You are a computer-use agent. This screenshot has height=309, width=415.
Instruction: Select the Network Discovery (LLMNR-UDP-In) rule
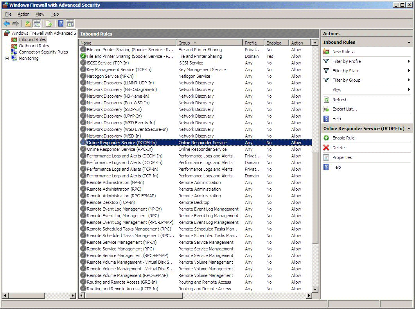point(195,83)
